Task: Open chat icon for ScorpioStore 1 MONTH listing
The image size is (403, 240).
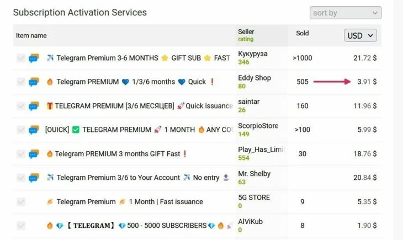Action: tap(34, 130)
